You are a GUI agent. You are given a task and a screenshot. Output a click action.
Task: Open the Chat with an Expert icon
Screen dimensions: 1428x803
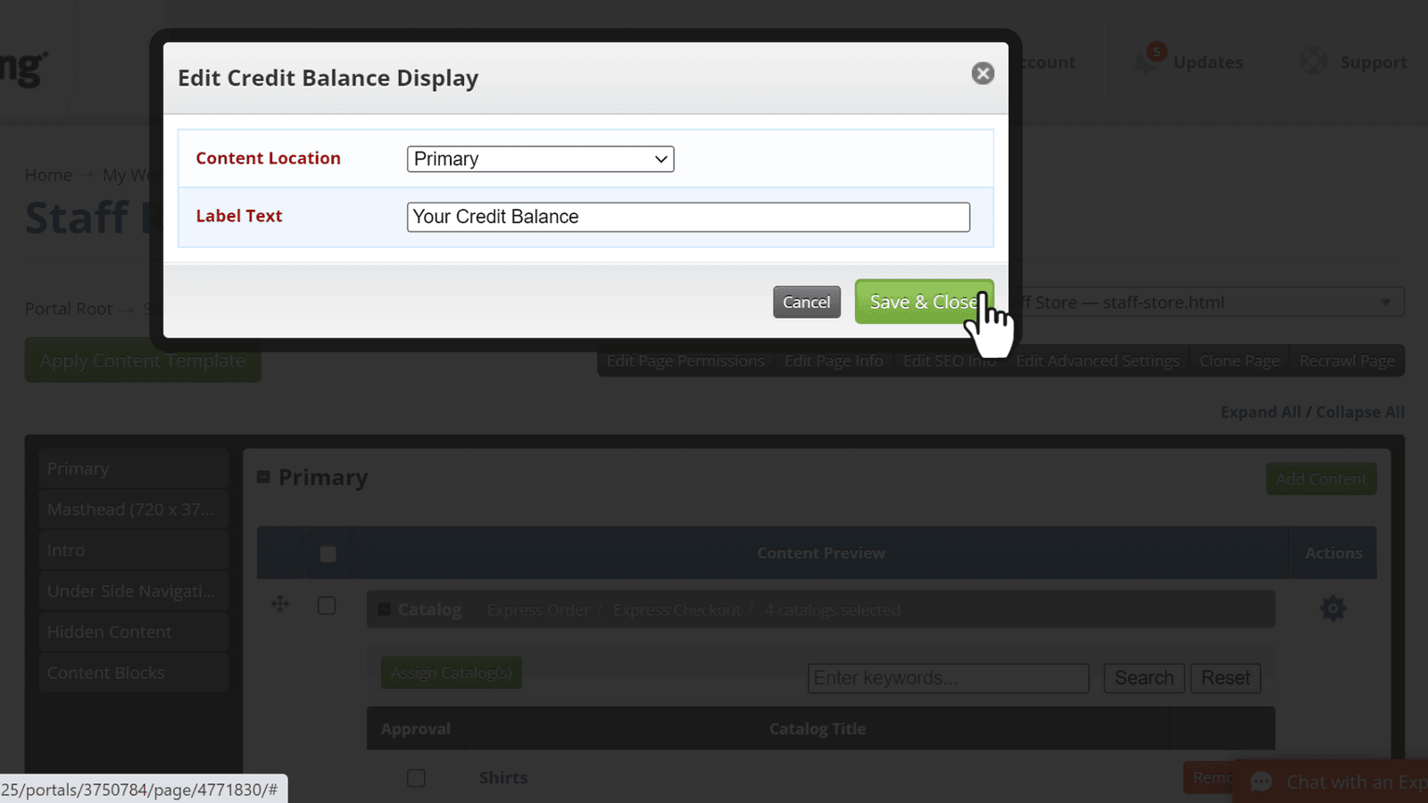tap(1261, 782)
